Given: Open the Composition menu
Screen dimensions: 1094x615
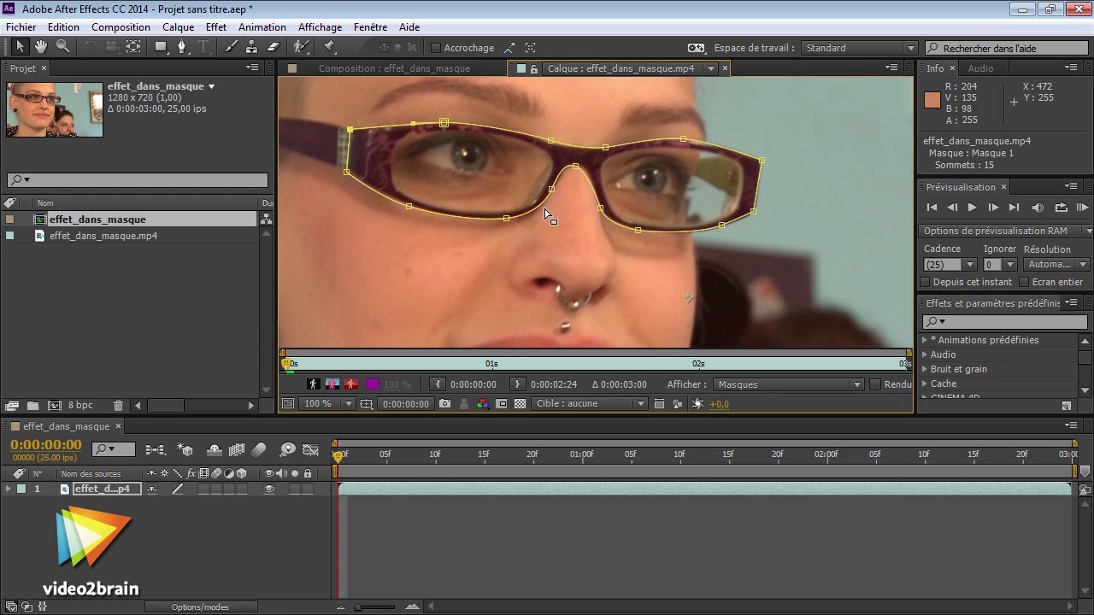Looking at the screenshot, I should click(x=121, y=27).
